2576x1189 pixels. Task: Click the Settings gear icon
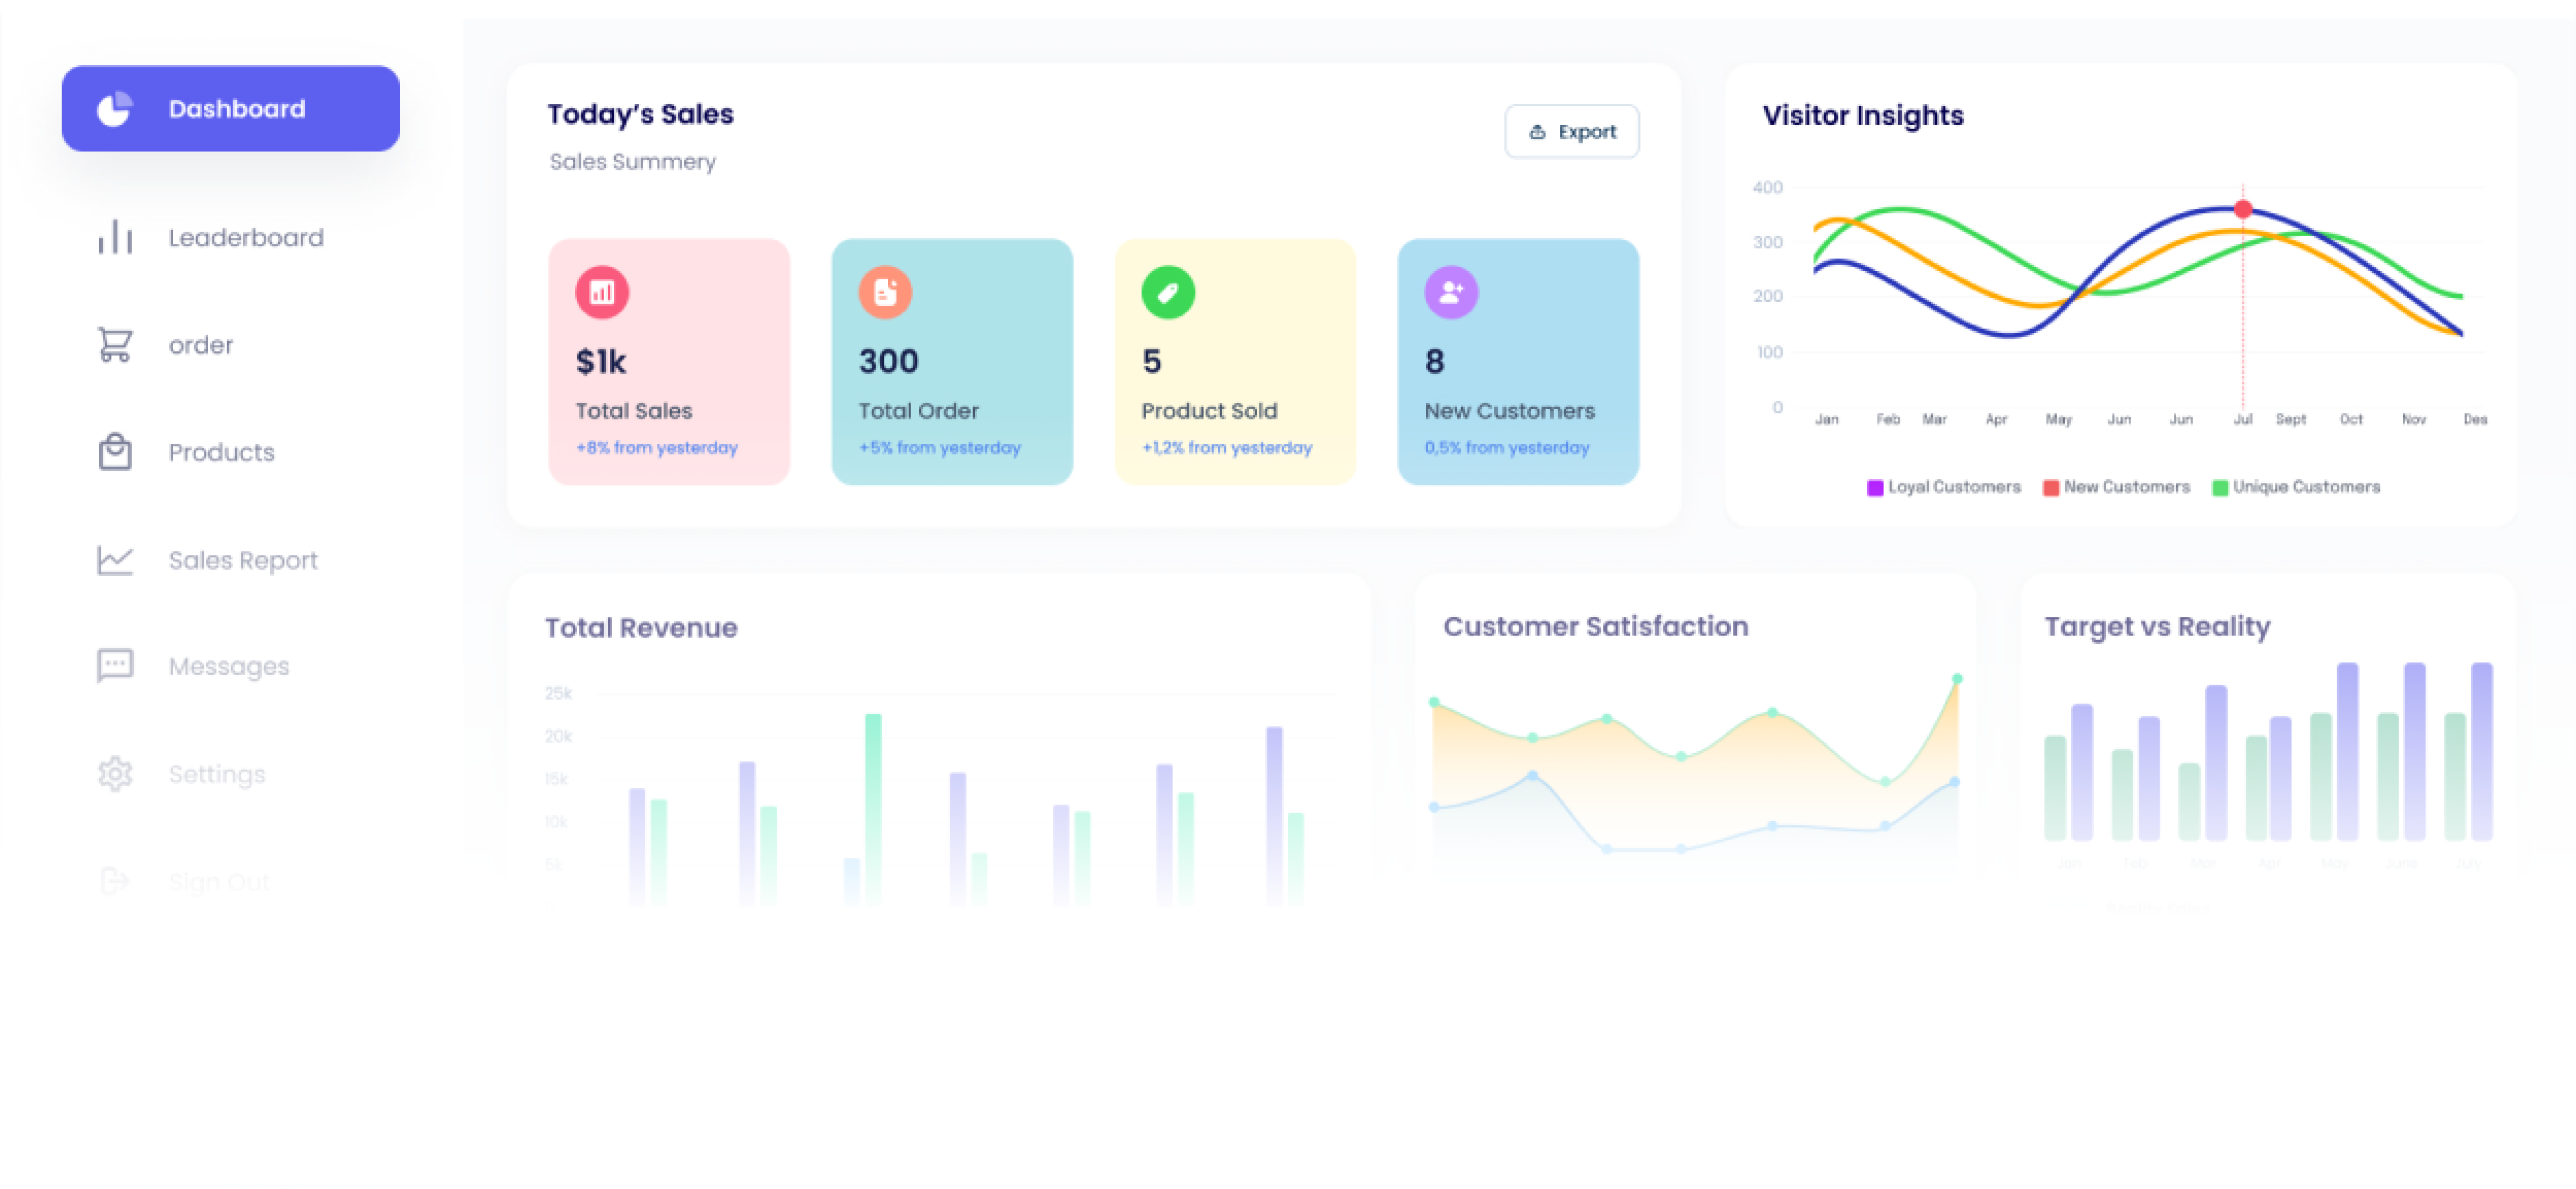(115, 774)
